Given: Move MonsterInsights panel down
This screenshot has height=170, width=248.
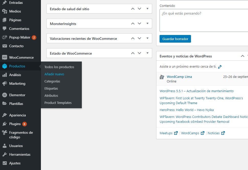Looking at the screenshot, I should (x=139, y=24).
